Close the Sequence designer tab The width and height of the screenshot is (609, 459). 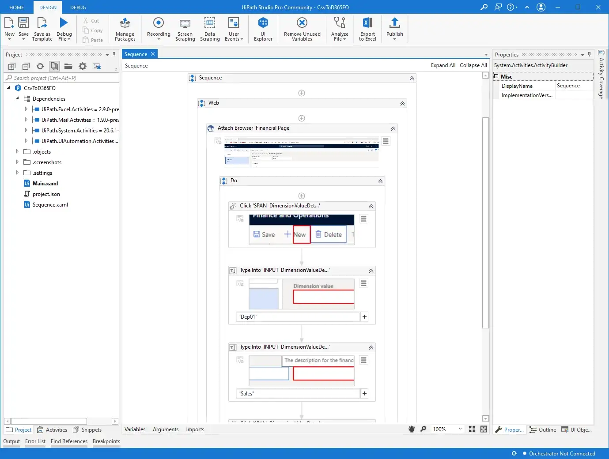pos(153,54)
